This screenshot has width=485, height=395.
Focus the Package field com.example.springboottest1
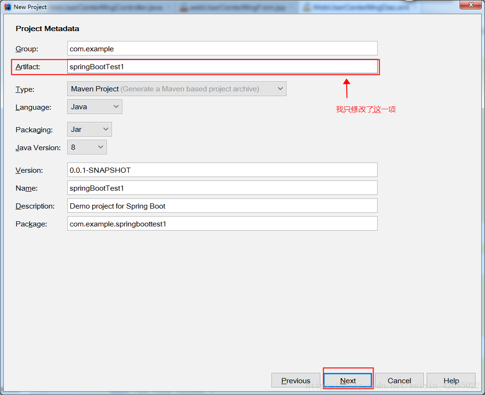coord(222,224)
